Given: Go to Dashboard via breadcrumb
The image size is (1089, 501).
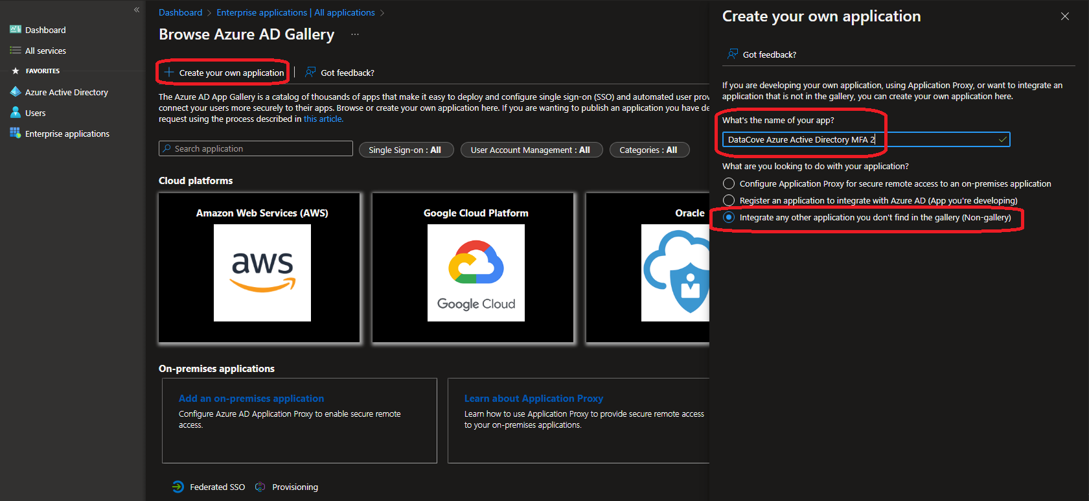Looking at the screenshot, I should coord(180,12).
